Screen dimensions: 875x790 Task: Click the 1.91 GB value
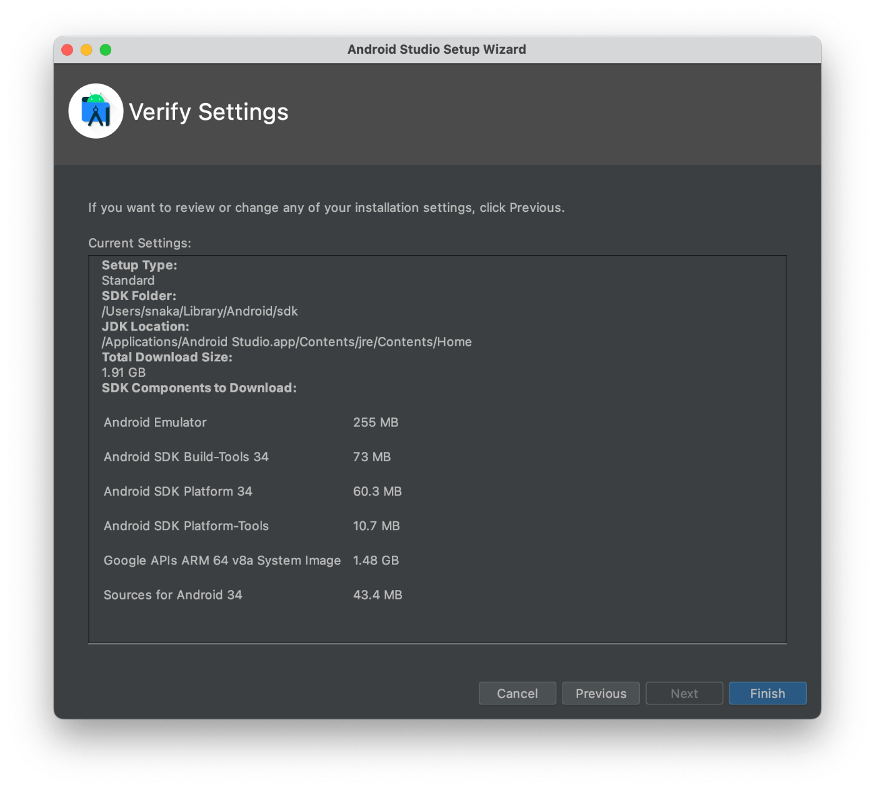(124, 372)
